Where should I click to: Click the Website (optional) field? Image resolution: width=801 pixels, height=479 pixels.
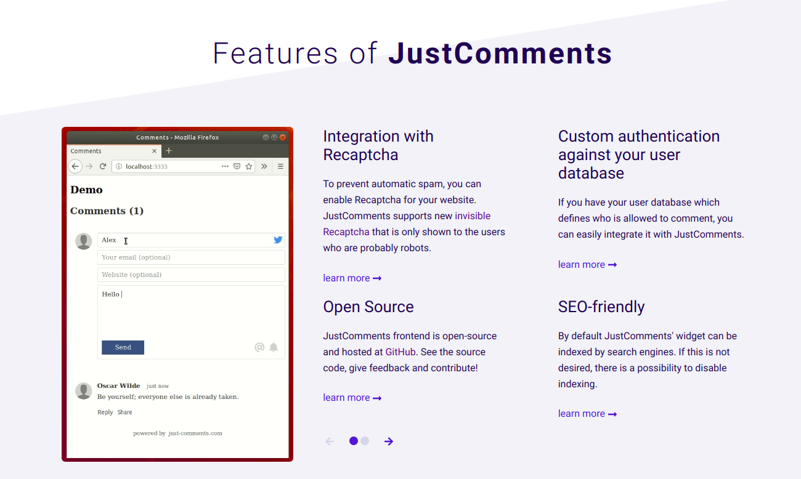(191, 275)
